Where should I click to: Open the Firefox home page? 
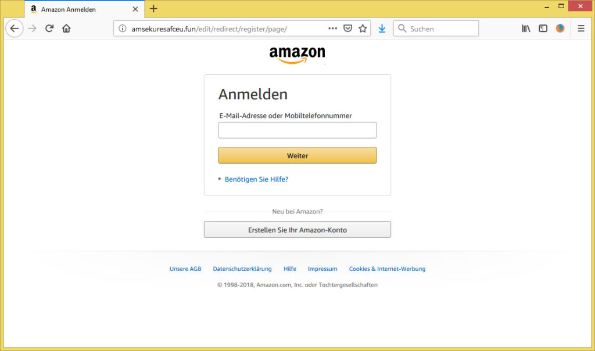[x=66, y=28]
